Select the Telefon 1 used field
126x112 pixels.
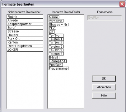pos(56,39)
